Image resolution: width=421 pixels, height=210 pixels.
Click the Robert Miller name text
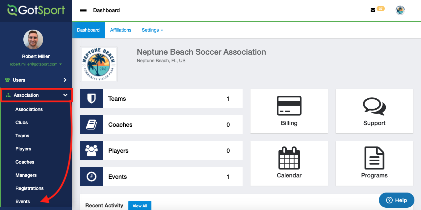pyautogui.click(x=36, y=56)
